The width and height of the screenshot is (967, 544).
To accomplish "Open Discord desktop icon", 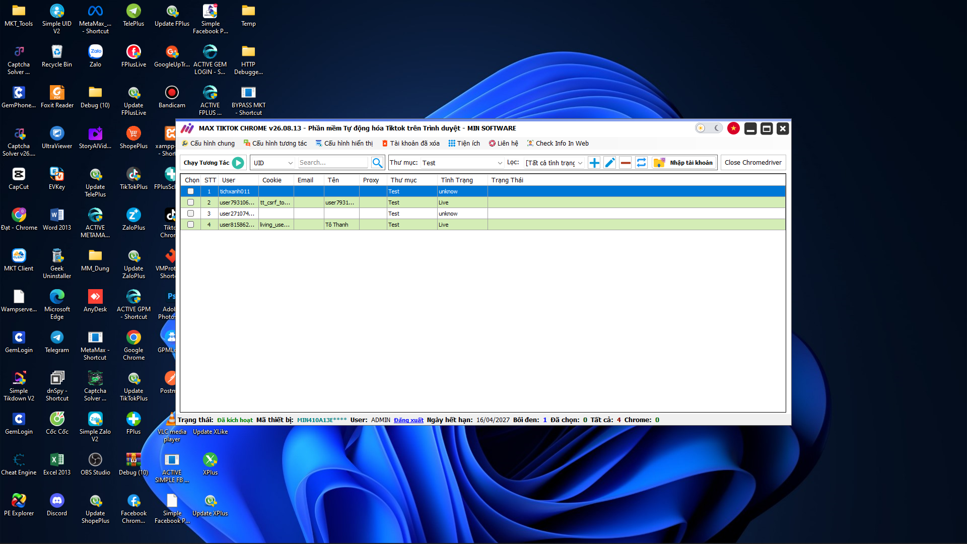I will [x=57, y=505].
